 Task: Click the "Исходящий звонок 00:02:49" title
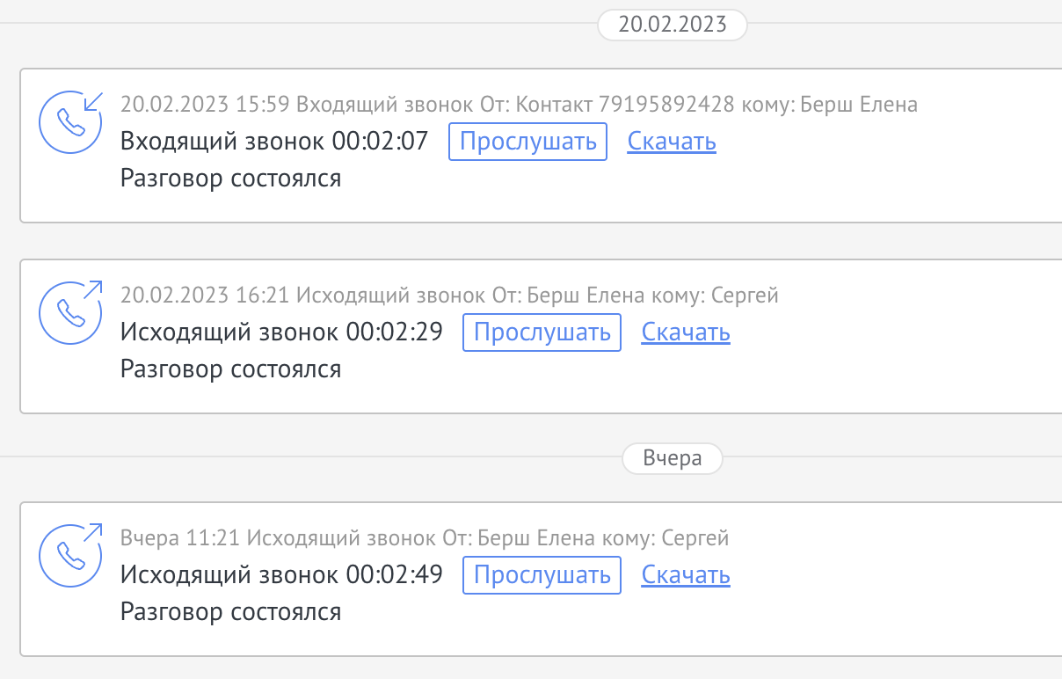coord(281,575)
